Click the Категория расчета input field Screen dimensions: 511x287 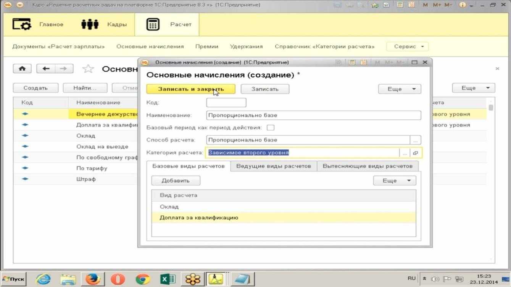click(x=303, y=153)
